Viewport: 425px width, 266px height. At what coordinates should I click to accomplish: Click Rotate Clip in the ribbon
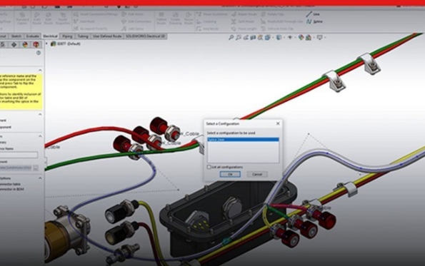(x=272, y=14)
